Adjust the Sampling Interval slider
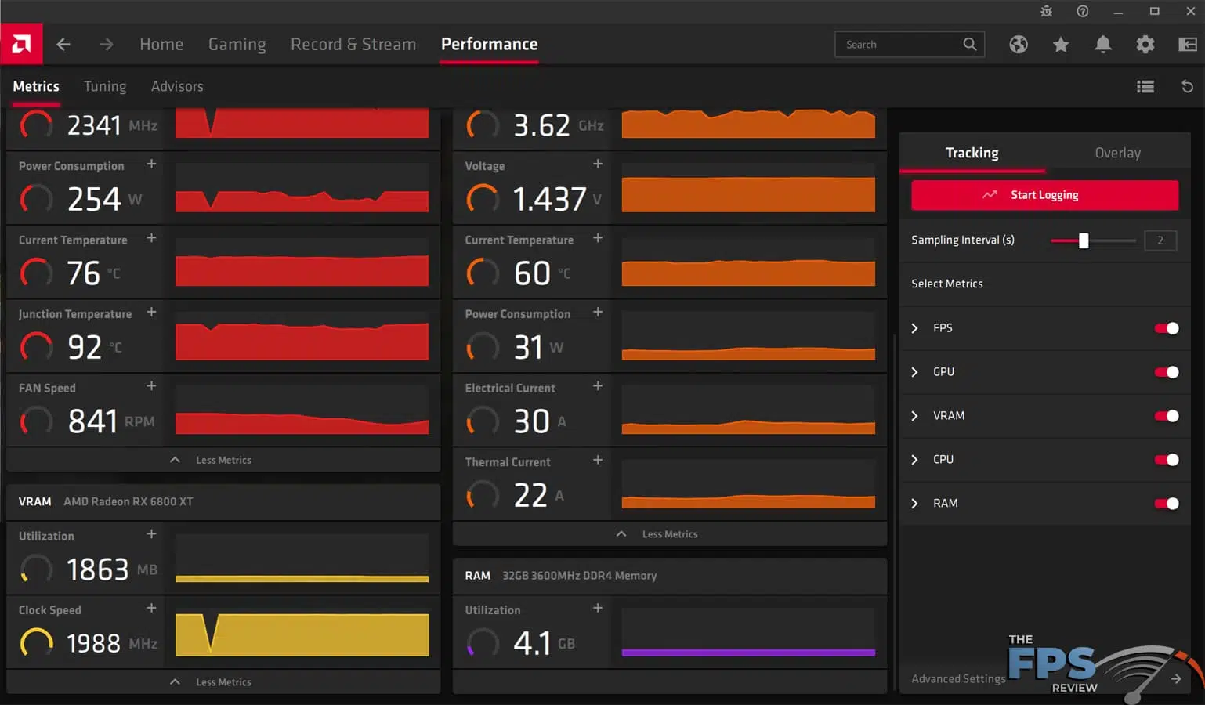The width and height of the screenshot is (1205, 705). pos(1084,241)
